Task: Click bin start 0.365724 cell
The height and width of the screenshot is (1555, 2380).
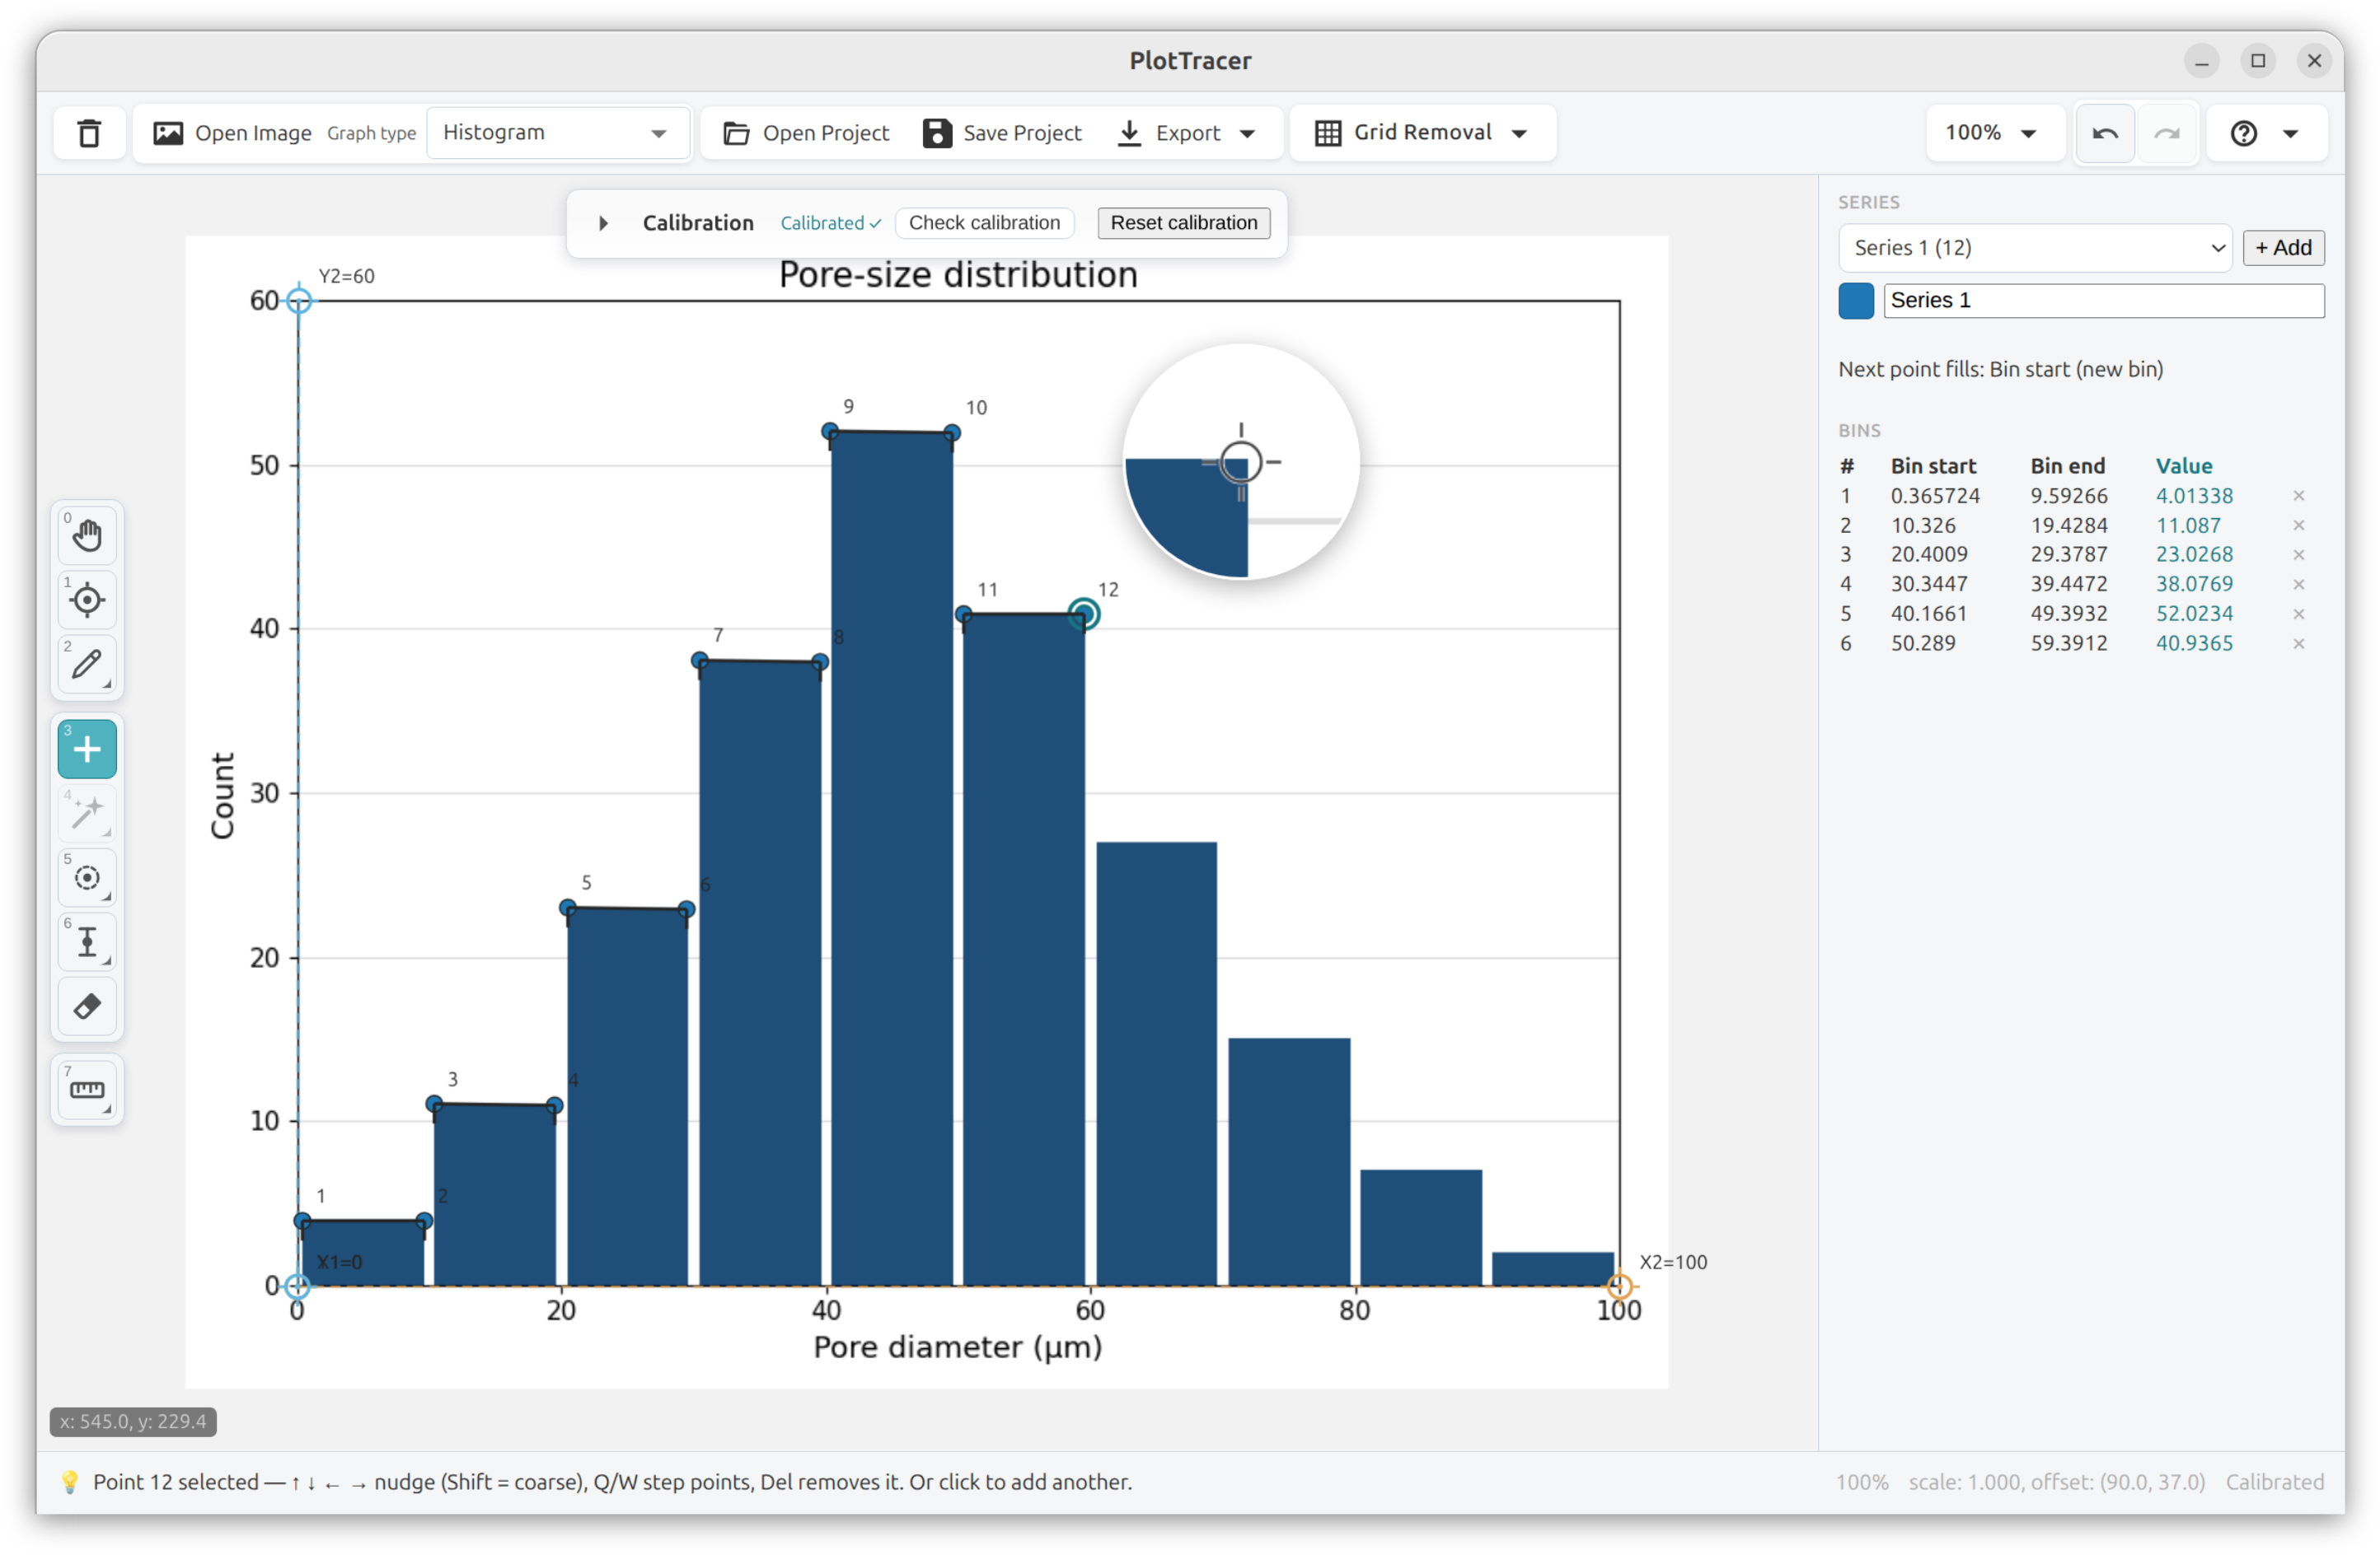Action: [1935, 496]
